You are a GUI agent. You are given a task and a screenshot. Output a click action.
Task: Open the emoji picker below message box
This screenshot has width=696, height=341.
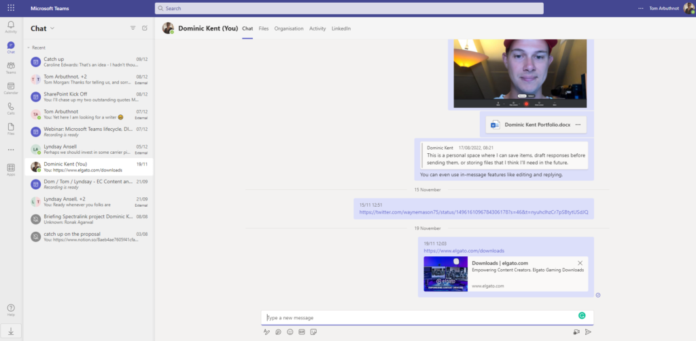290,332
